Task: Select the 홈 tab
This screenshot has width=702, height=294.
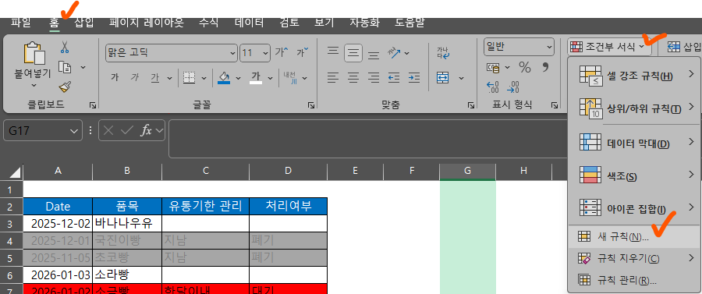Action: [54, 23]
